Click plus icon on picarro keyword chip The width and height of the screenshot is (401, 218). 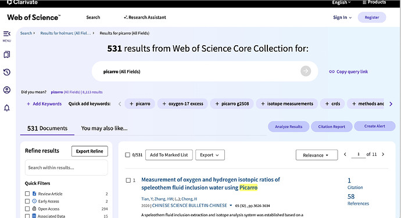click(131, 104)
